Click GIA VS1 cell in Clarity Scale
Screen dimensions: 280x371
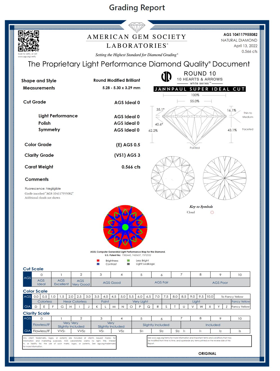(101, 331)
